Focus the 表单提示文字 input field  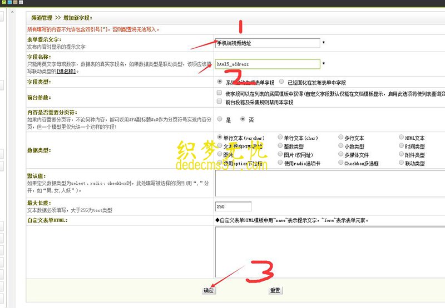click(x=268, y=43)
